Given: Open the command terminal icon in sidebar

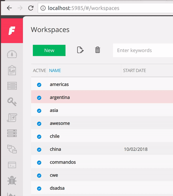Looking at the screenshot, I should pos(12,165).
